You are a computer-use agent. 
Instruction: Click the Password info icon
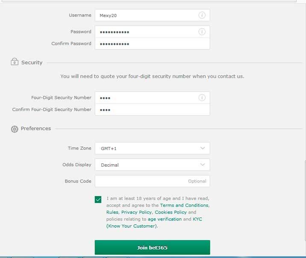click(202, 32)
